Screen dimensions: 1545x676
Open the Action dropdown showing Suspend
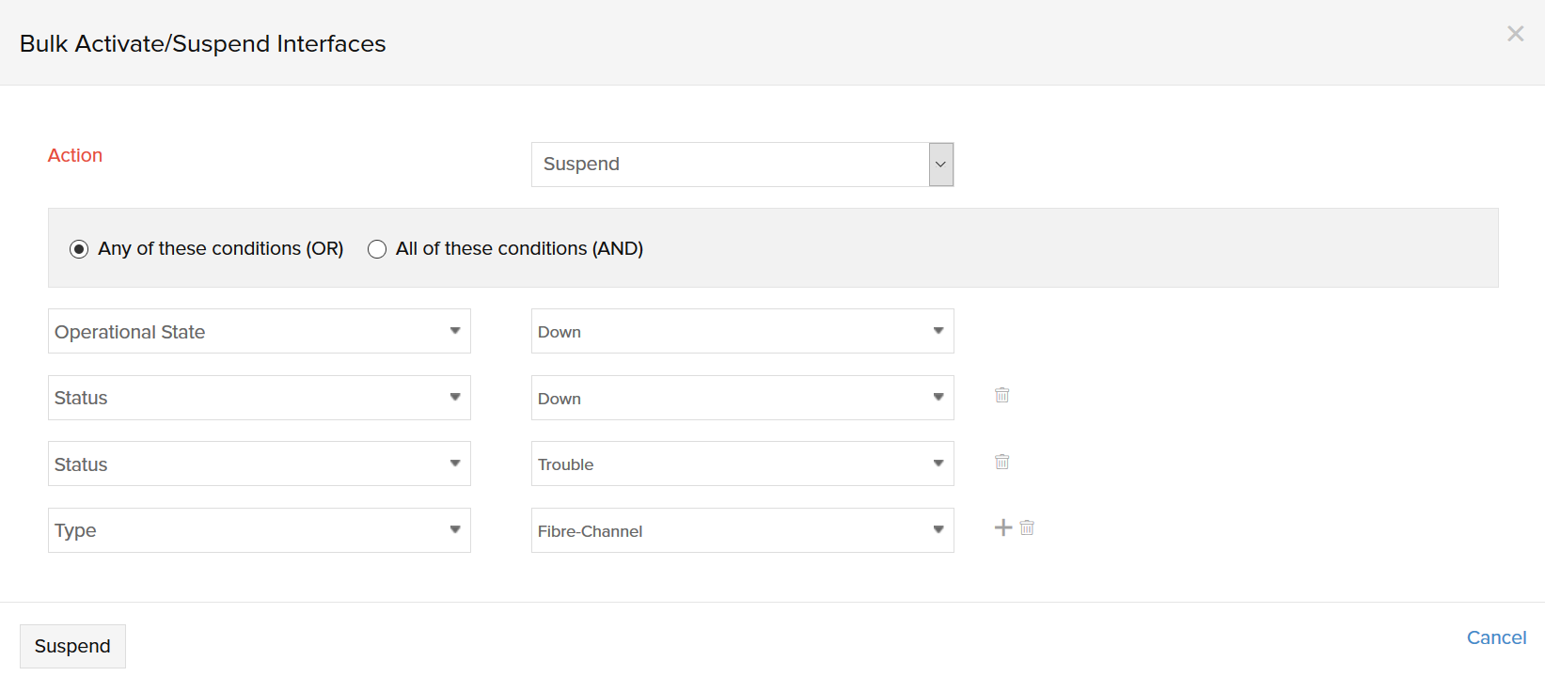click(730, 165)
